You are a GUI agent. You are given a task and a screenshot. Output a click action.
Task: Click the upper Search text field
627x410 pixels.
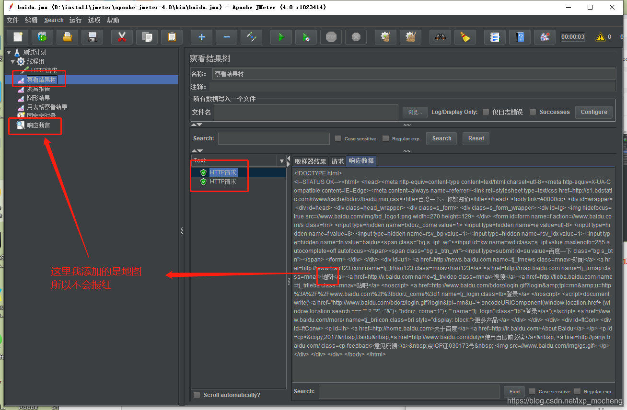[274, 138]
